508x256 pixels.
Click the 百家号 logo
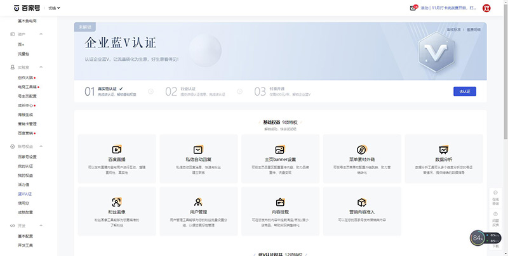pos(27,8)
